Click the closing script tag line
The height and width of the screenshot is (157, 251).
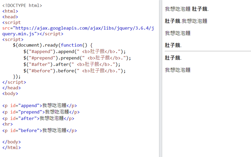pyautogui.click(x=14, y=82)
